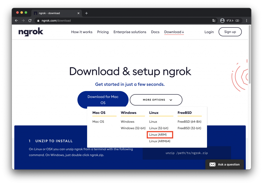Click the padlock site info icon
Image resolution: width=263 pixels, height=185 pixels.
[38, 20]
